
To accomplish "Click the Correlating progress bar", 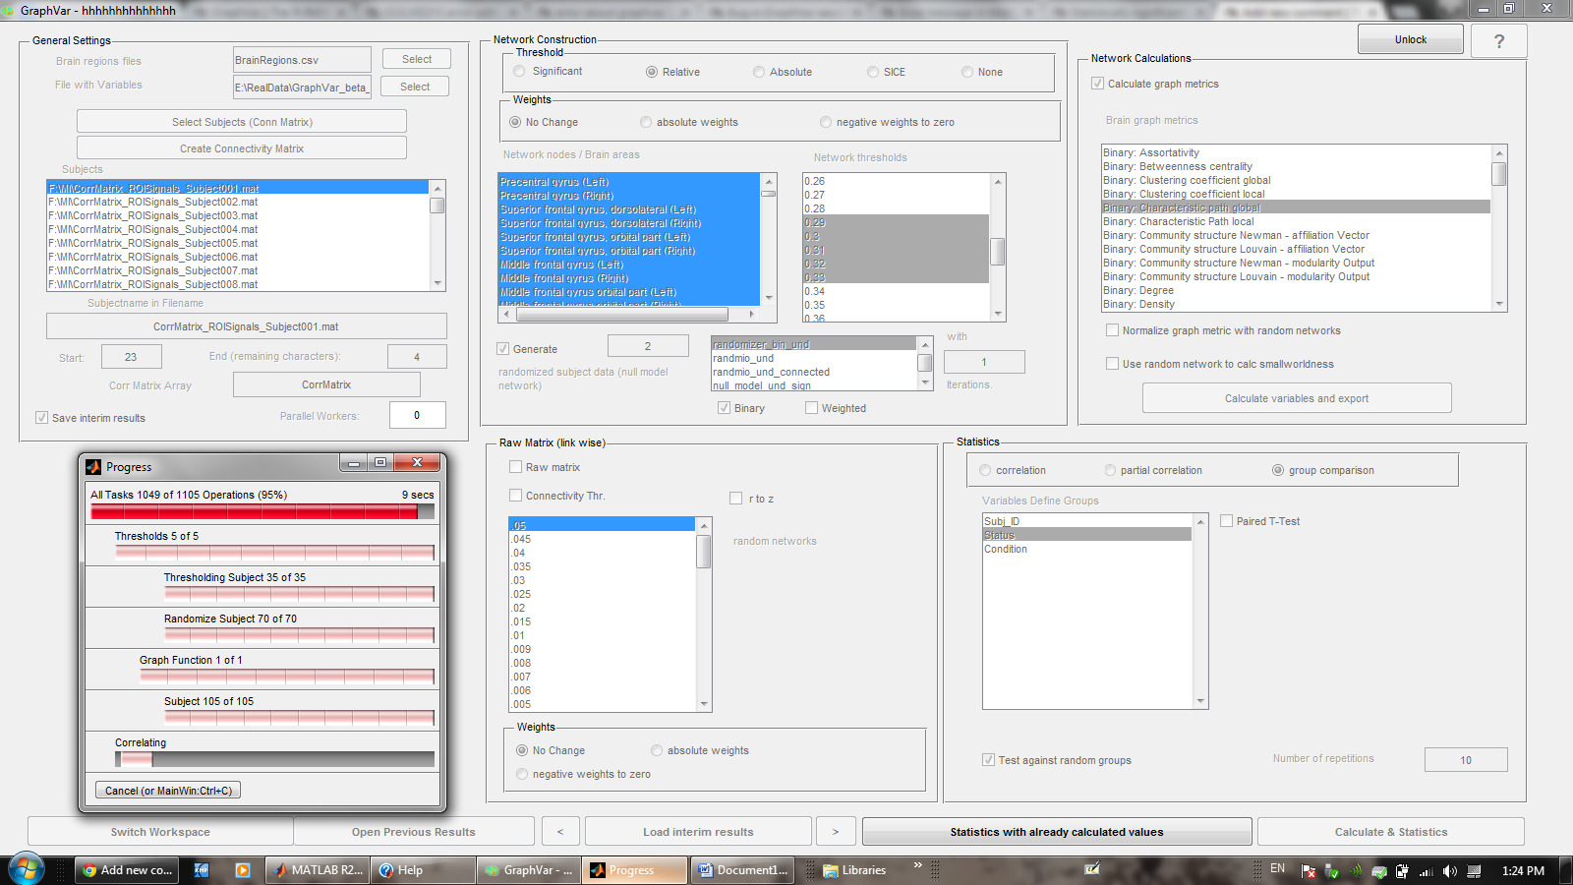I will (274, 759).
